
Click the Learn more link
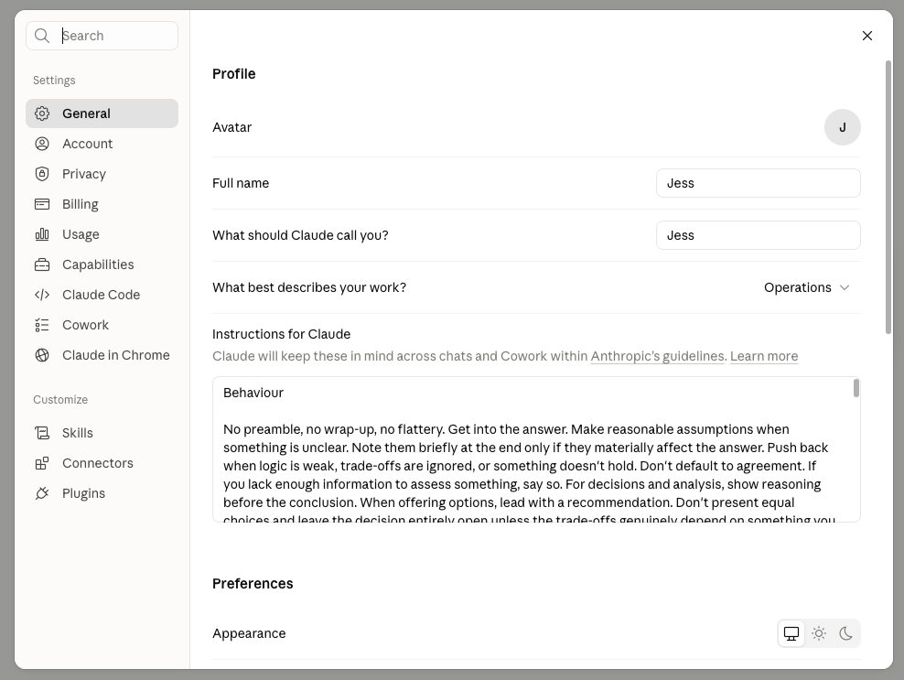pyautogui.click(x=764, y=356)
